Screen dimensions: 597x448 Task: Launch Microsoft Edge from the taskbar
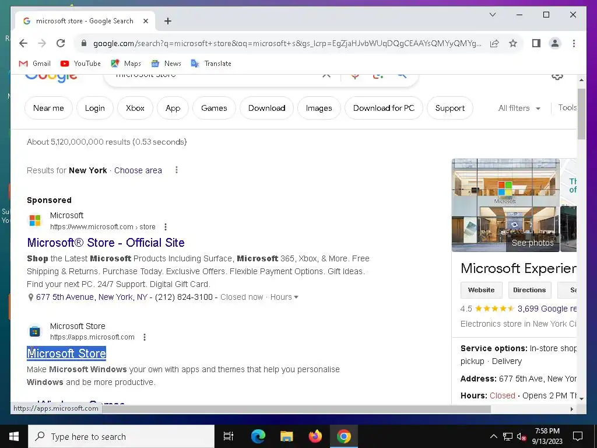coord(258,436)
